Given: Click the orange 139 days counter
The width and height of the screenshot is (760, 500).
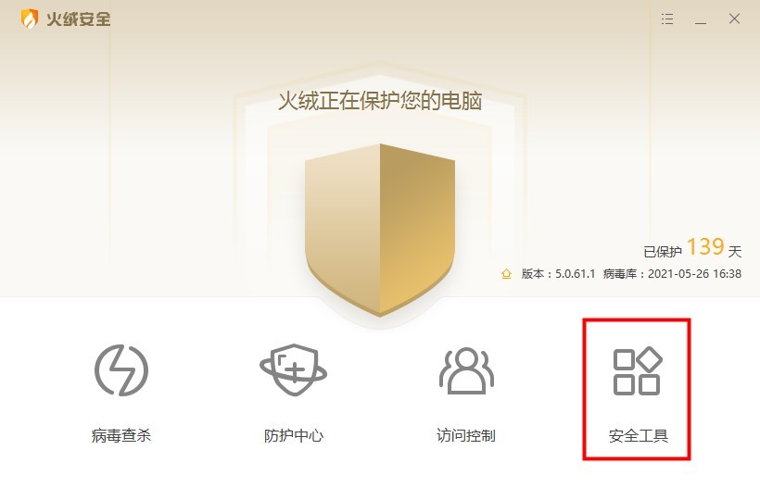Looking at the screenshot, I should point(705,246).
